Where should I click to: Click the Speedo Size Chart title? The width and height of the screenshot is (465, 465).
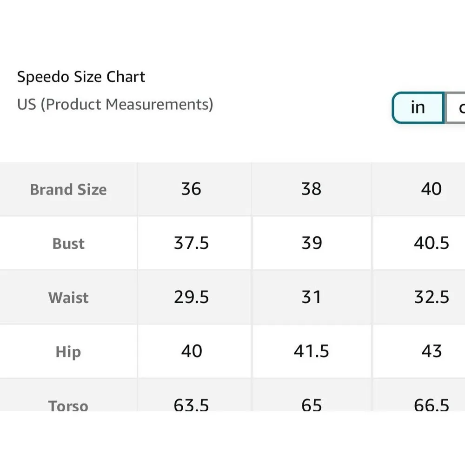click(x=81, y=77)
